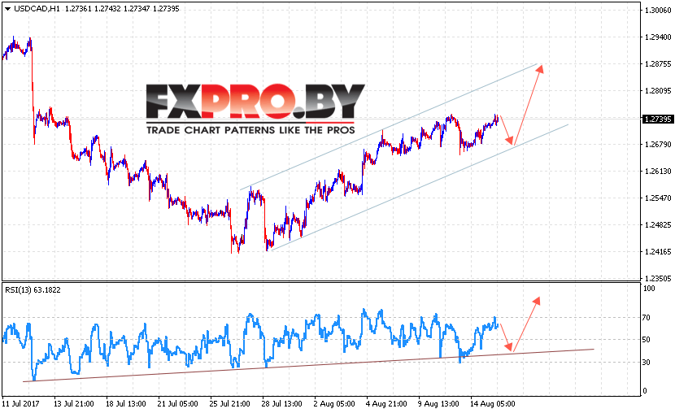The image size is (675, 413).
Task: Select the RSI support trendline
Action: pos(308,365)
